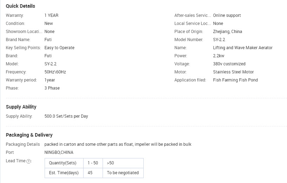Click the 'Stainless Steel Motor' value
Screen dimensions: 287x183
tap(233, 72)
